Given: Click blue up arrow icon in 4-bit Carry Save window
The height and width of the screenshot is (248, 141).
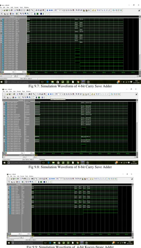Looking at the screenshot, I should [47, 10].
